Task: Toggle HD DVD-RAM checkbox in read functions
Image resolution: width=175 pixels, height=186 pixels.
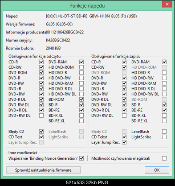Action: click(x=81, y=83)
